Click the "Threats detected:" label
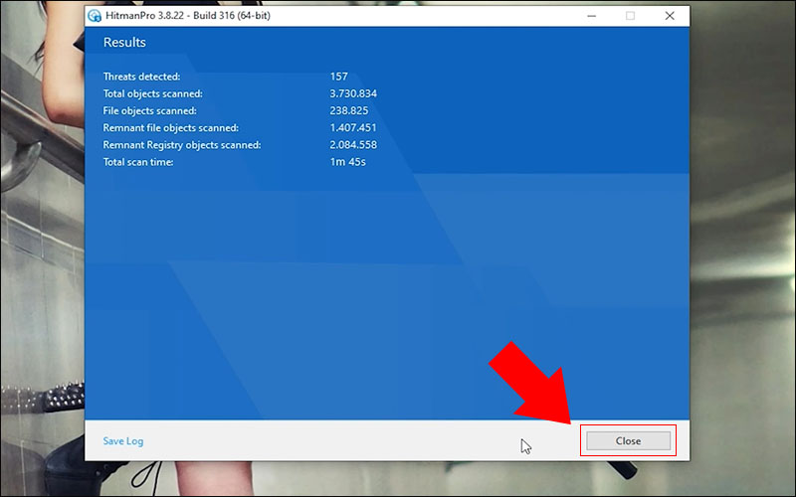796x497 pixels. click(x=141, y=77)
